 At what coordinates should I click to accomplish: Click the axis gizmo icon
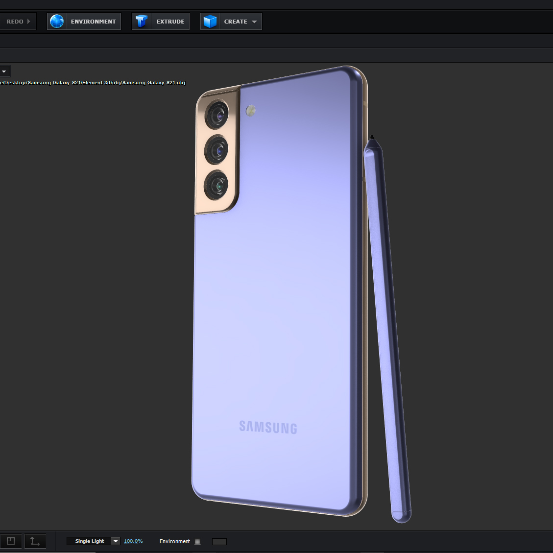(35, 541)
